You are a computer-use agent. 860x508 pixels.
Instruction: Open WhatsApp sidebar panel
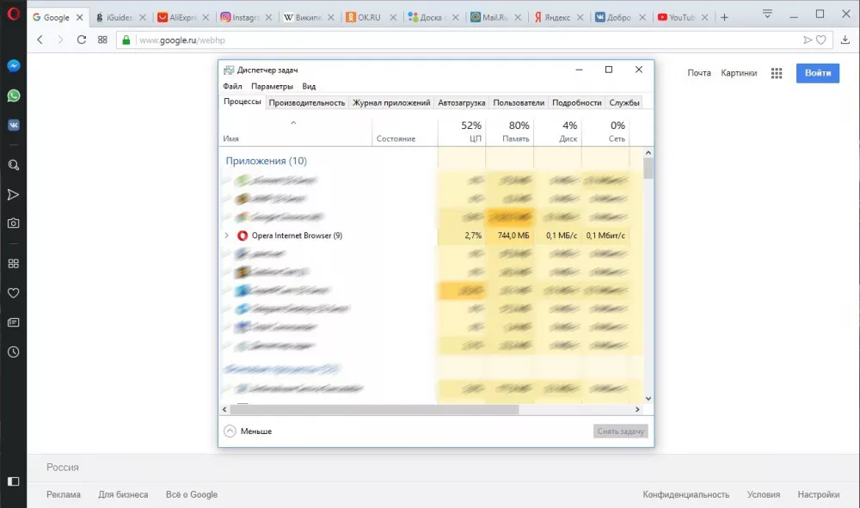coord(14,95)
